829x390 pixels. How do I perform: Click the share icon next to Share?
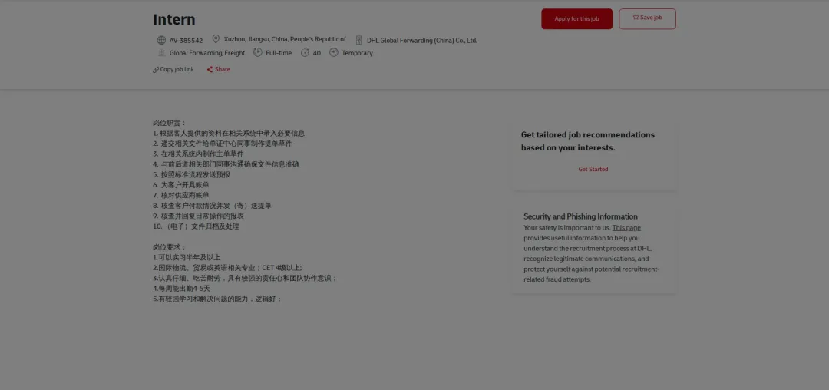click(x=210, y=70)
